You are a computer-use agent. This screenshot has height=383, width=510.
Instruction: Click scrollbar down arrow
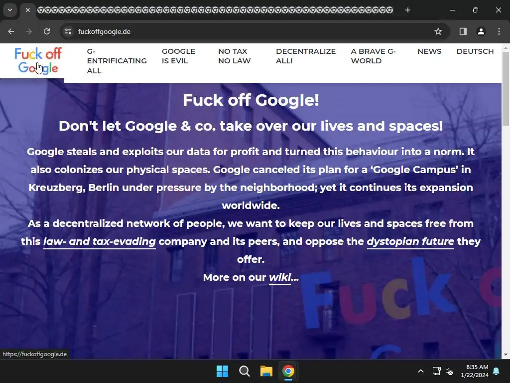tap(506, 355)
